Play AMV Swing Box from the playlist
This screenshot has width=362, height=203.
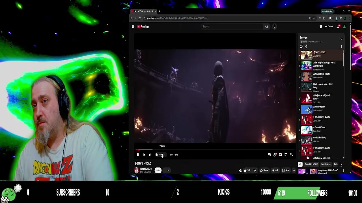[x=320, y=109]
